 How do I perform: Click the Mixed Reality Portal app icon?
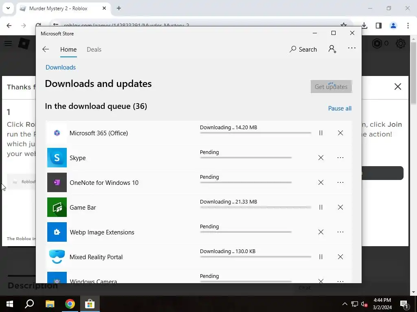(57, 257)
